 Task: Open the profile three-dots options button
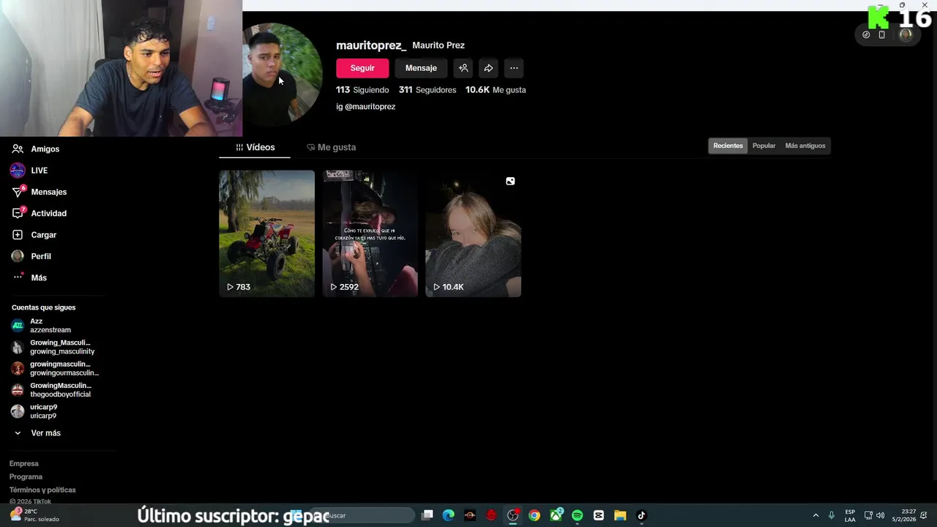[x=514, y=68]
